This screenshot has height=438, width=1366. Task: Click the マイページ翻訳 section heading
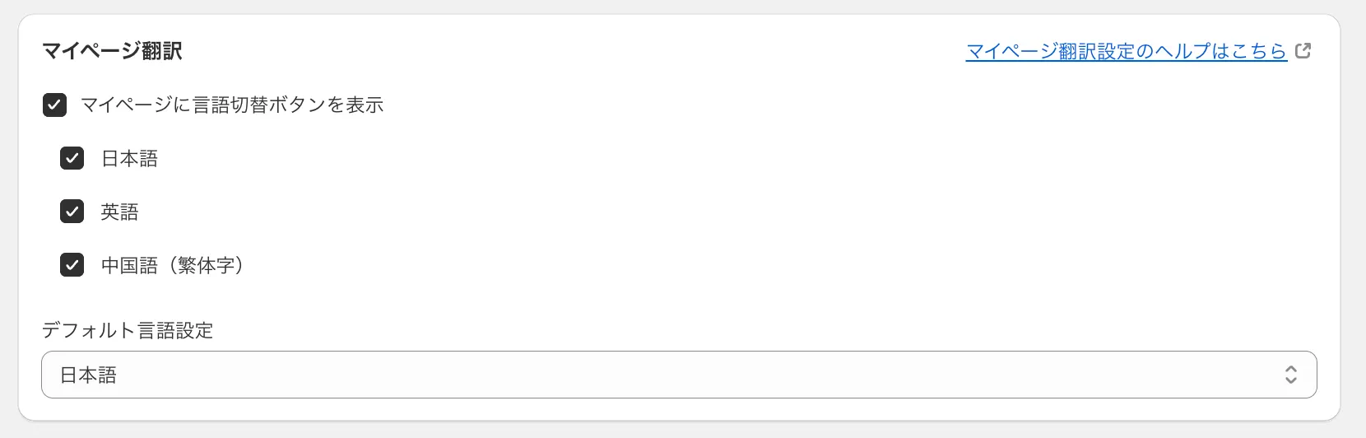point(112,51)
